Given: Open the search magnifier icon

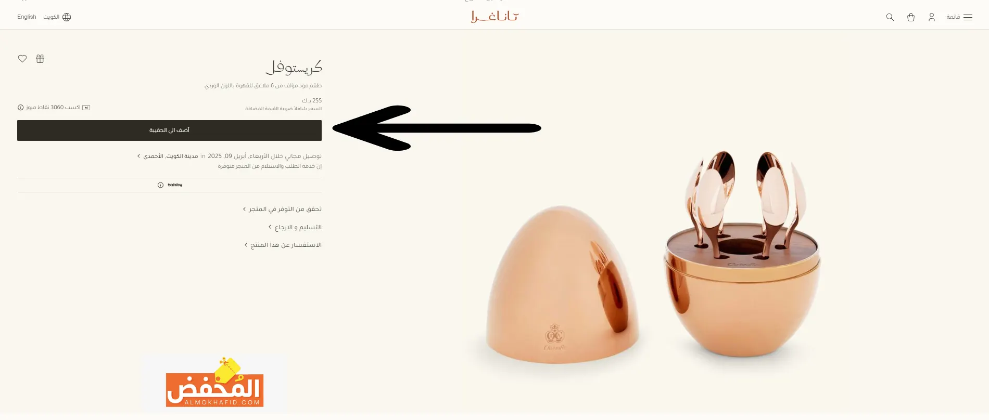Looking at the screenshot, I should point(890,17).
